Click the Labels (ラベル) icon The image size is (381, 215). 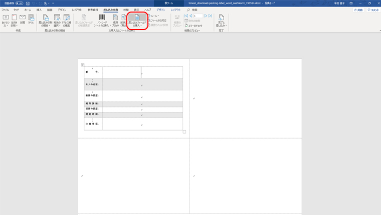(x=31, y=19)
